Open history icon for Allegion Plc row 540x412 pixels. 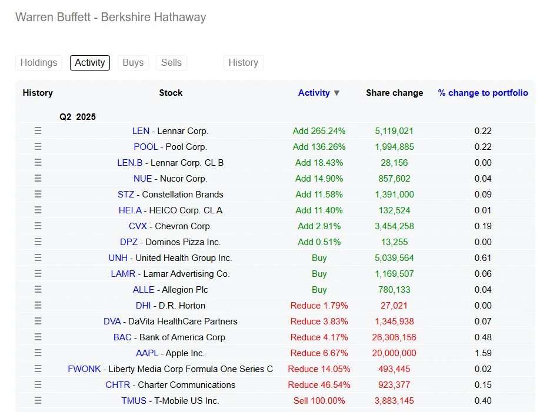point(38,289)
